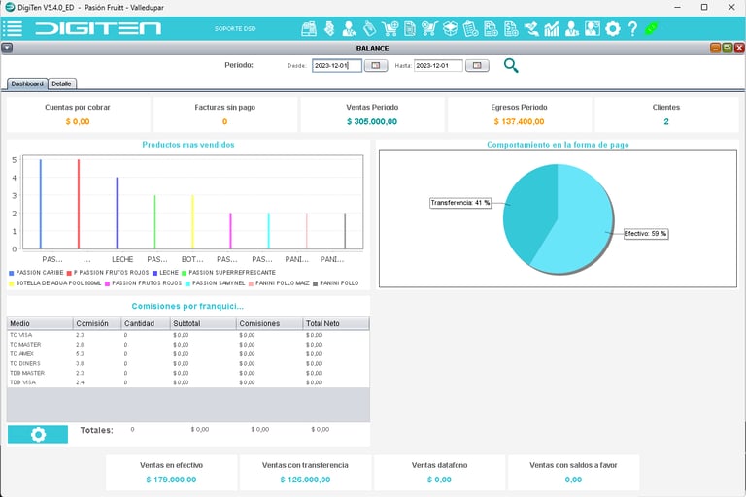Click the Comisiones column header
This screenshot has width=746, height=497.
click(269, 323)
